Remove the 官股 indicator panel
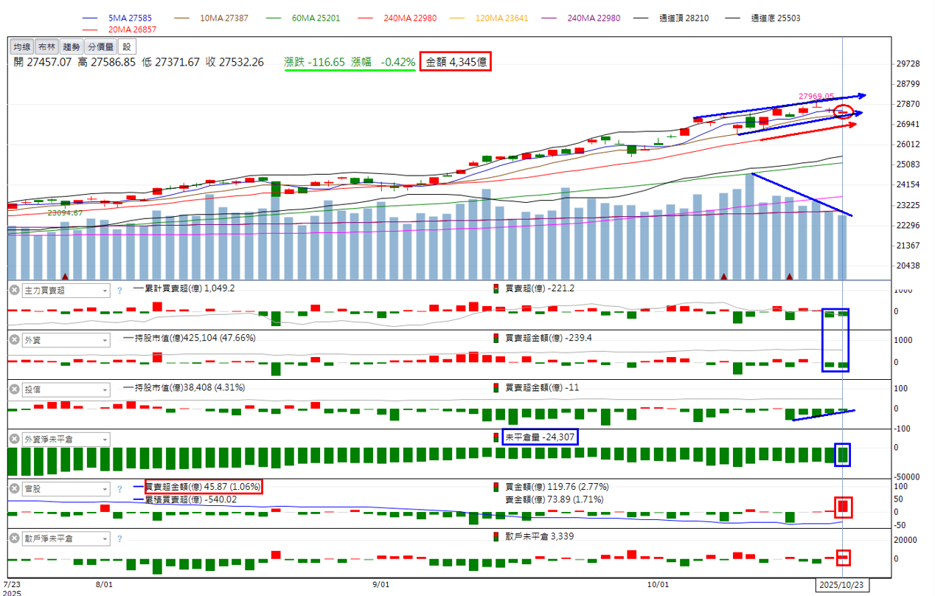Viewport: 935px width, 596px height. [14, 489]
